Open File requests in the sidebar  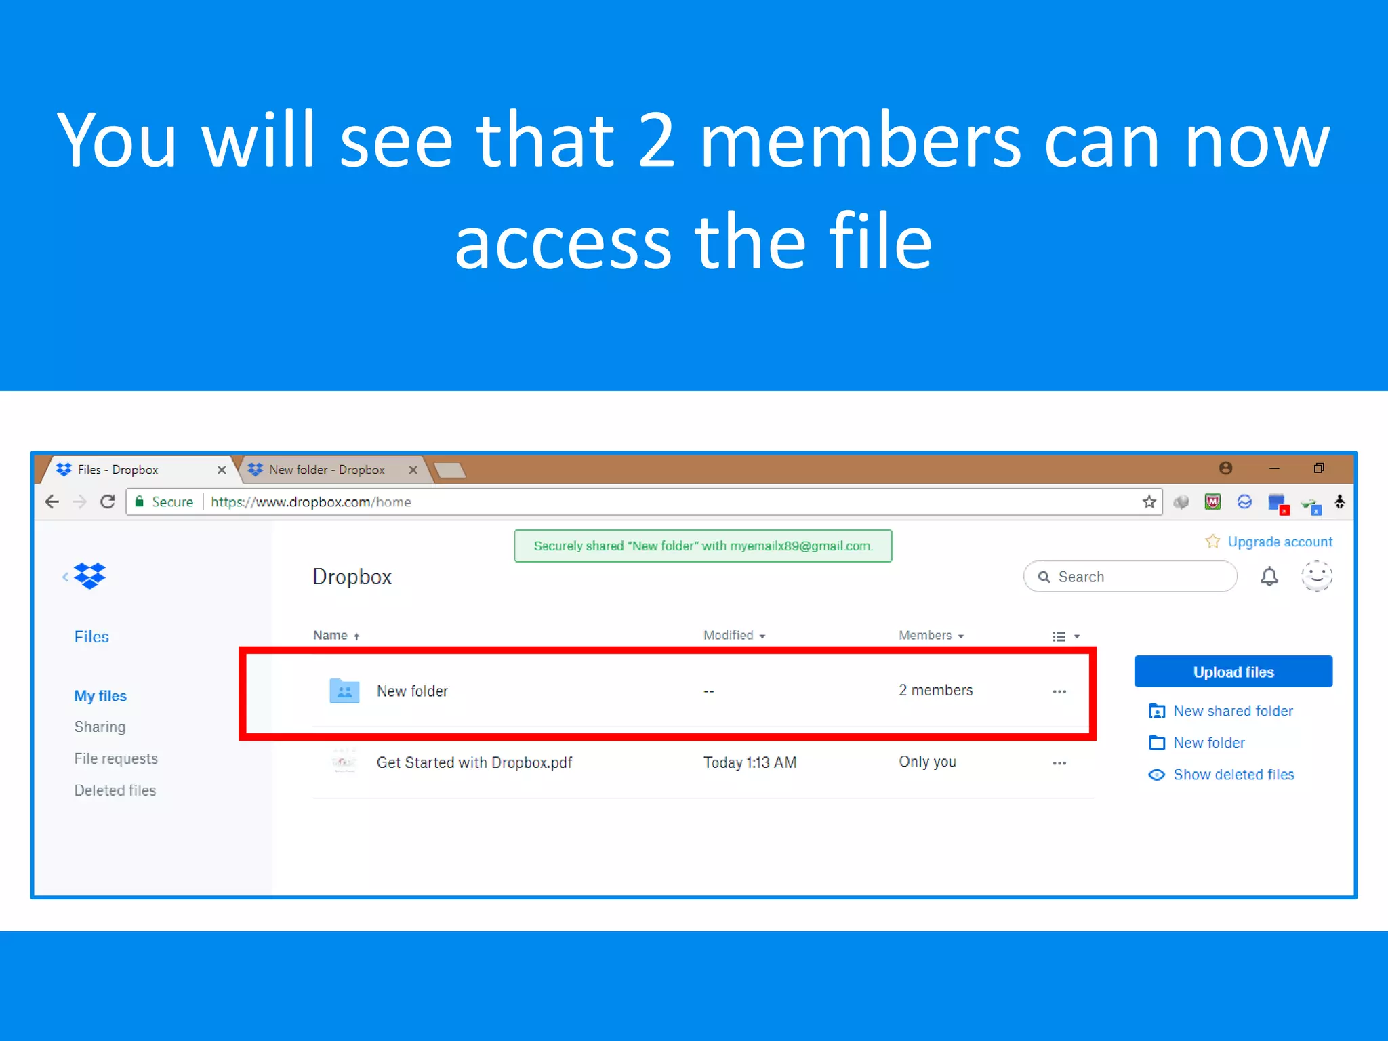point(116,758)
